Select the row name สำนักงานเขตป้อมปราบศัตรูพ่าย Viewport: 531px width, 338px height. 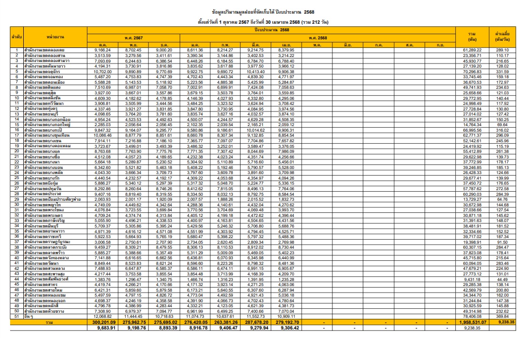coord(53,199)
